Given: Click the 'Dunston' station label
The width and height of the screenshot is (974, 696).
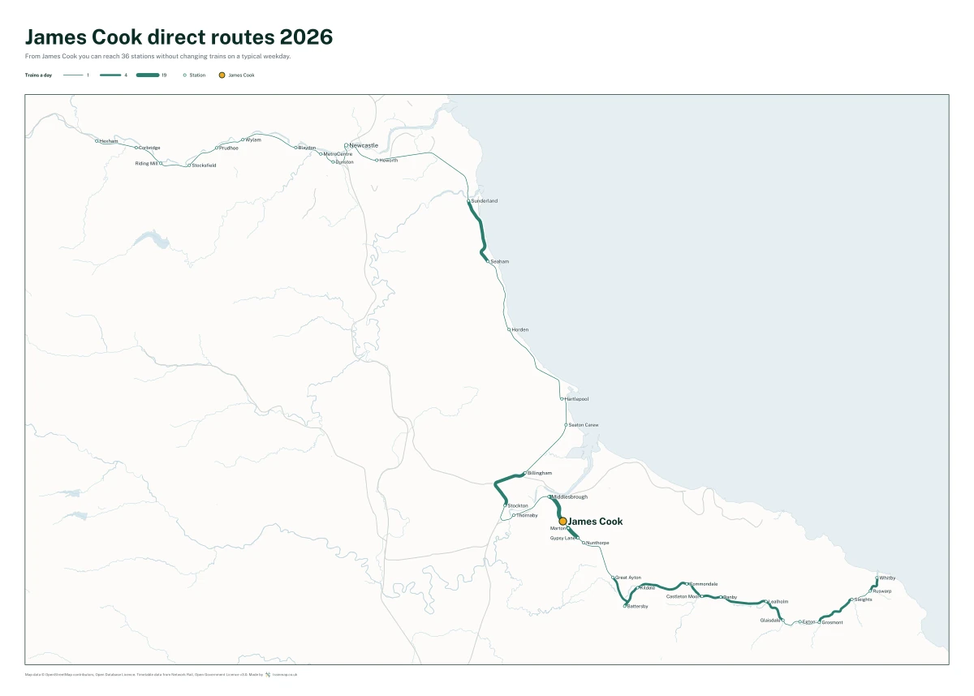Looking at the screenshot, I should (345, 162).
